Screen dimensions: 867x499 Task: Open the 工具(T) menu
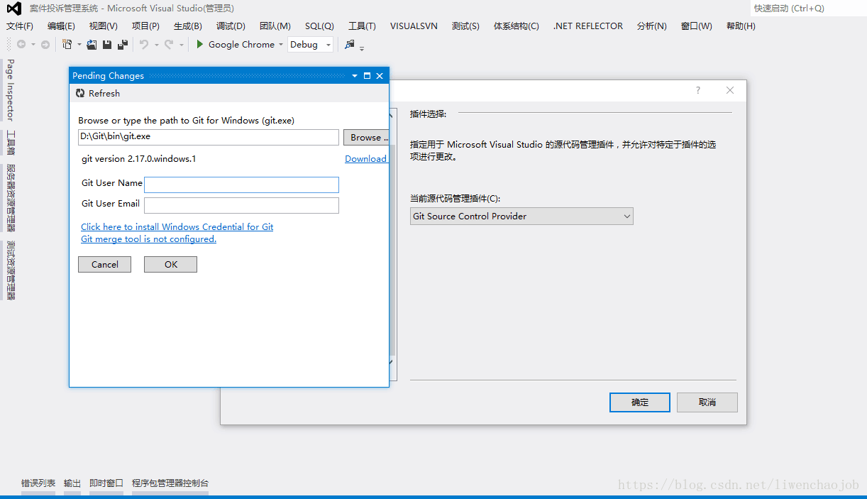[x=362, y=26]
